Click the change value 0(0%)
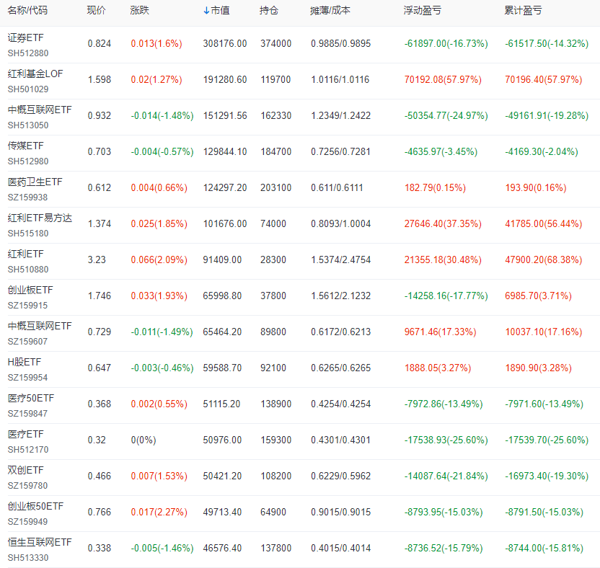 coord(144,440)
